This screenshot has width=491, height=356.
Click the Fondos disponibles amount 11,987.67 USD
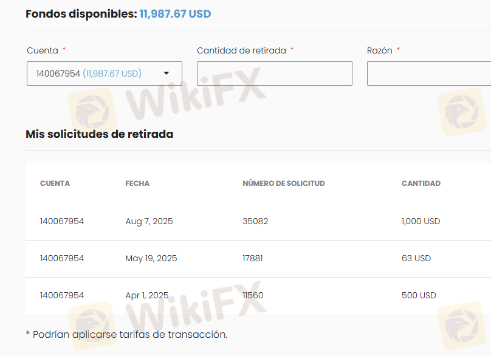[x=175, y=14]
